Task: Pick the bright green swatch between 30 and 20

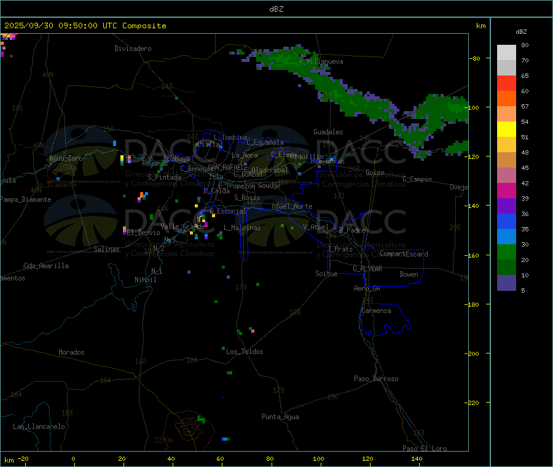Action: point(506,252)
